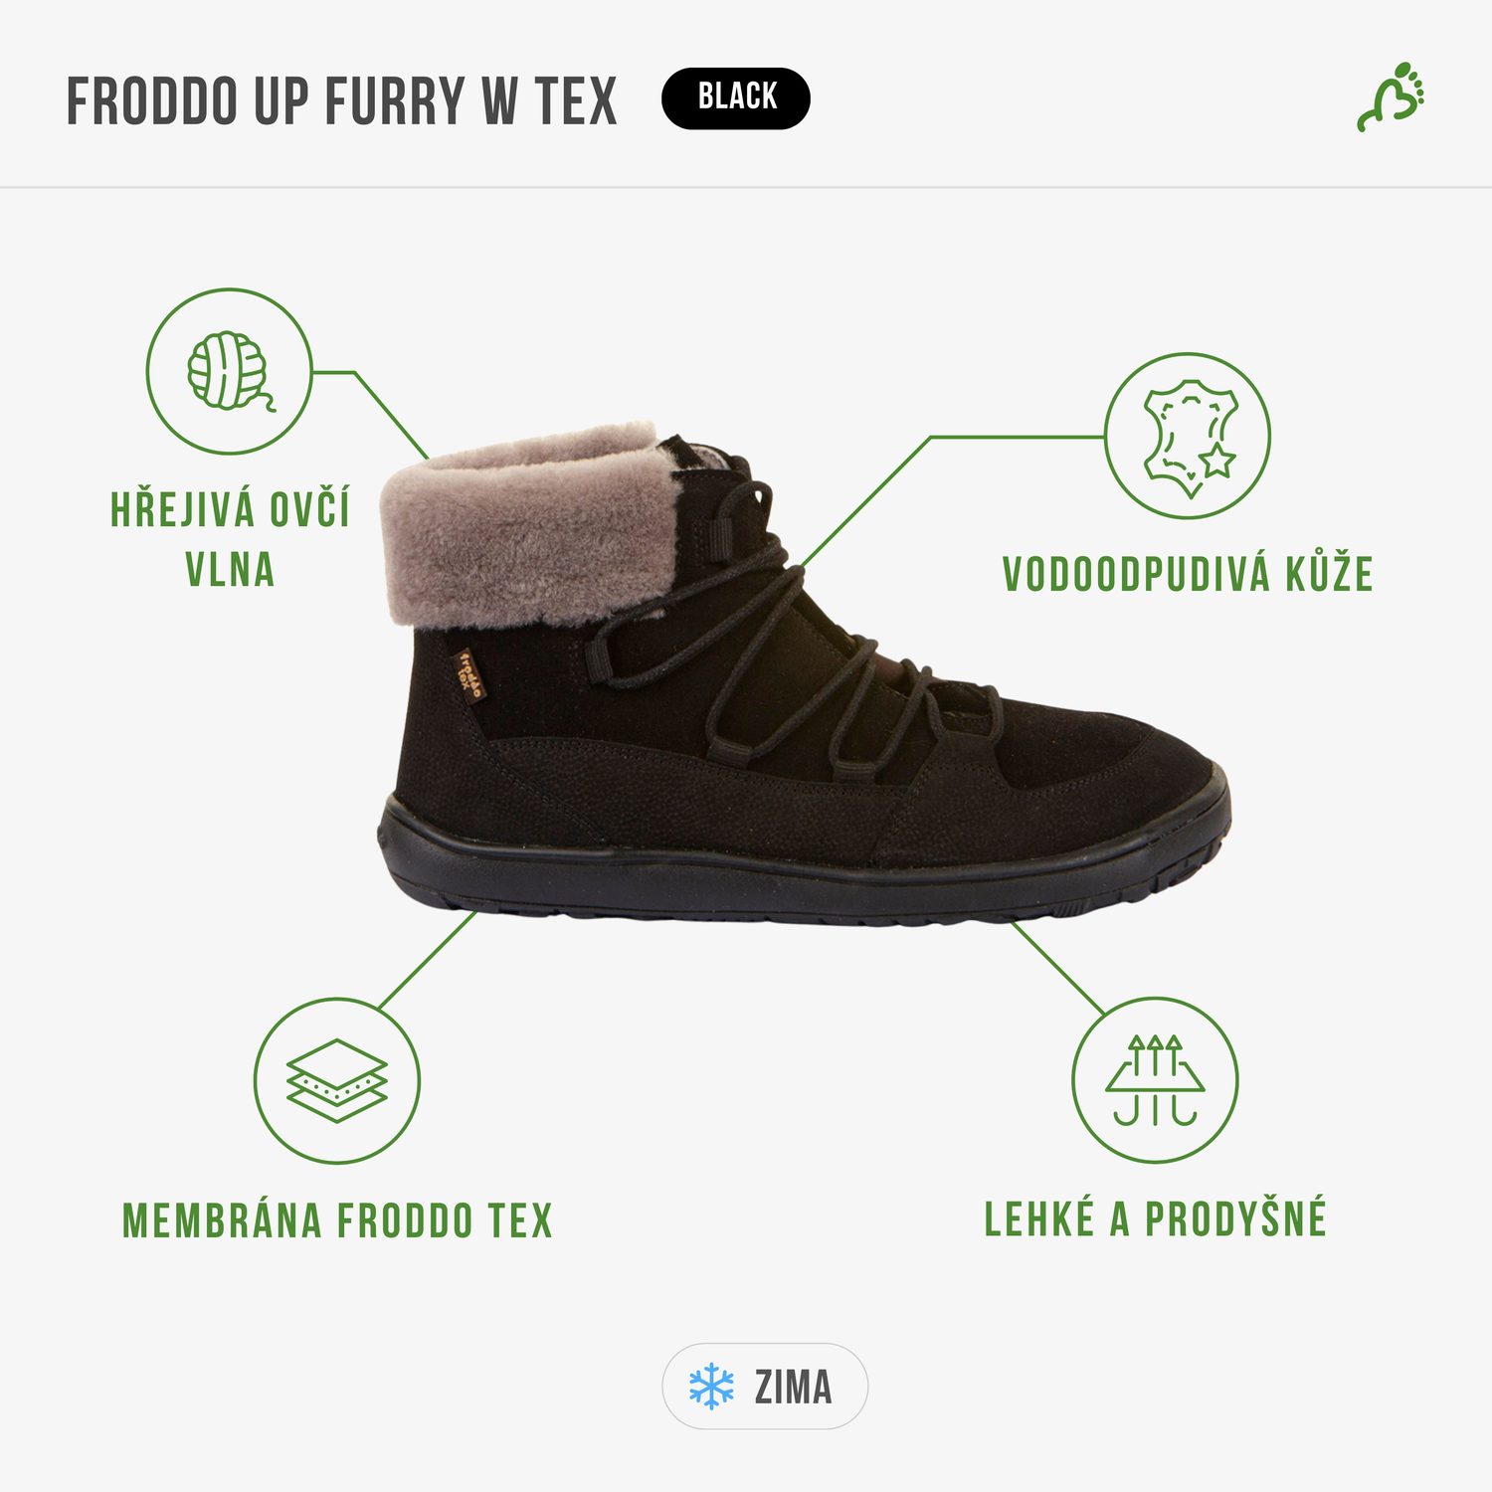
Task: Click the layered membrane icon
Action: point(337,1081)
